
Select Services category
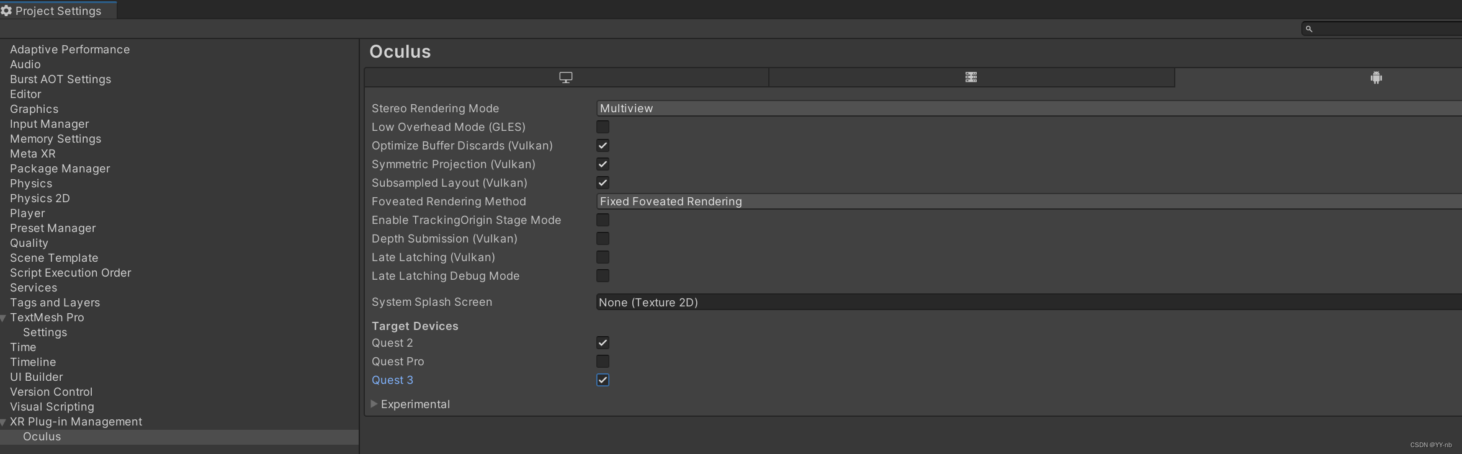[34, 288]
